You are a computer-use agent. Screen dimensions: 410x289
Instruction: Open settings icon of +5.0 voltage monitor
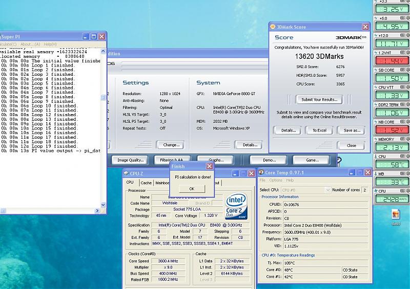pos(403,18)
